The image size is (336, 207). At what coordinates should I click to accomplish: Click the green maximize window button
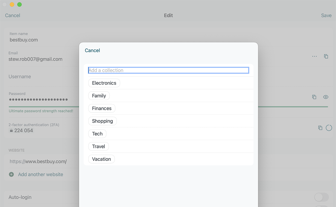[19, 4]
